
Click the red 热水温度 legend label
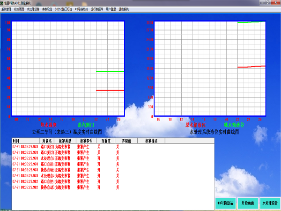click(48, 126)
